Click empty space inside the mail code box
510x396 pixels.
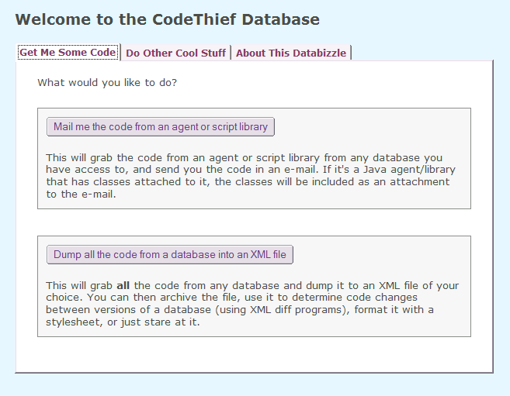point(373,127)
